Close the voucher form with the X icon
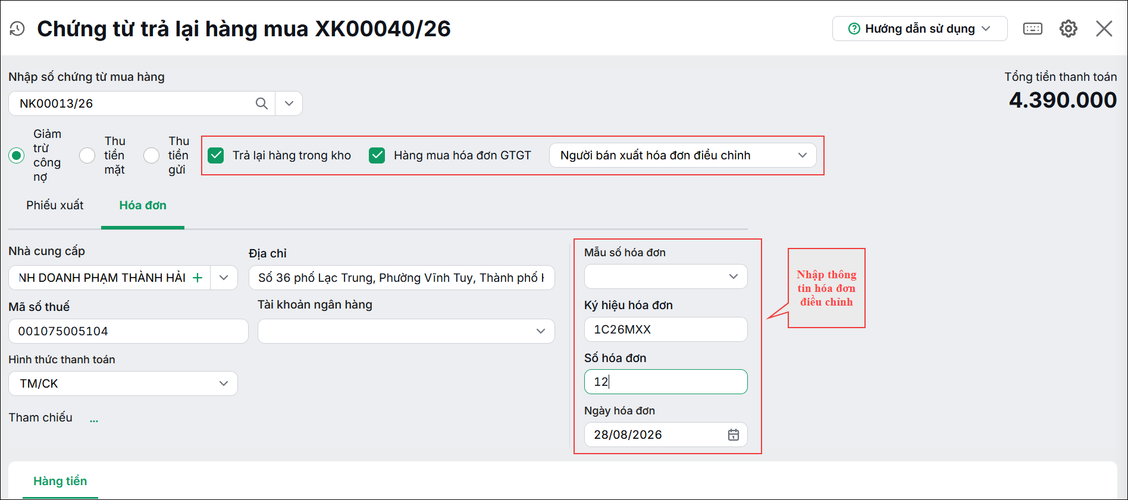Screen dimensions: 1128x500 (x=1104, y=29)
